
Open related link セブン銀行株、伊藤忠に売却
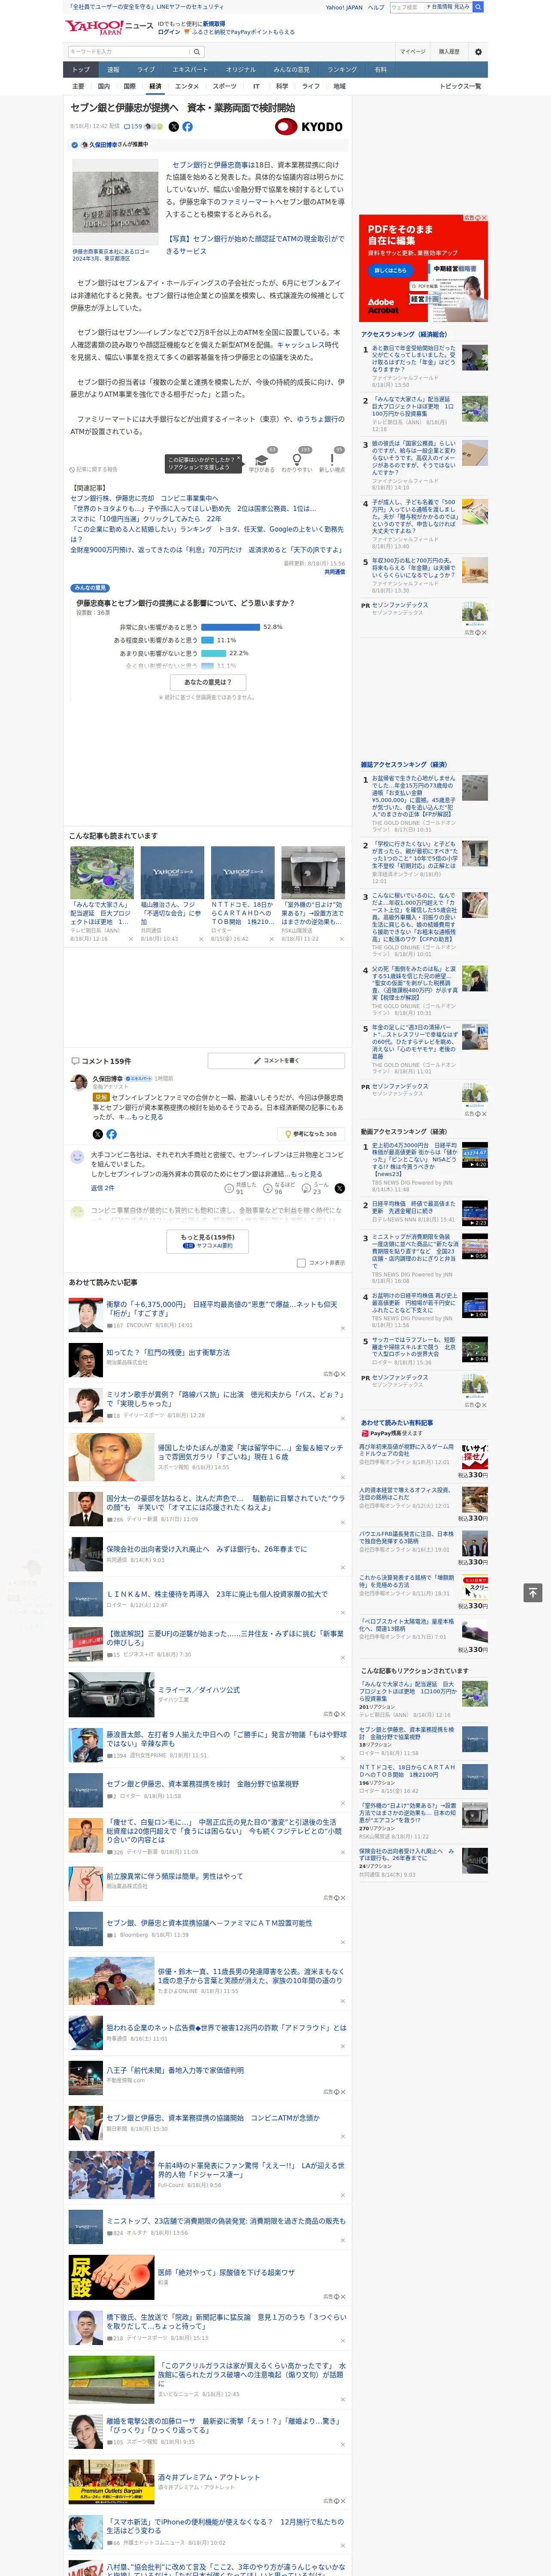(x=144, y=498)
